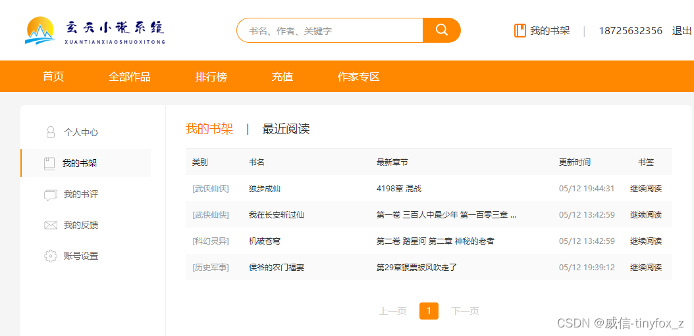The image size is (694, 336).
Task: Open the book 机破苍穹
Action: tap(265, 241)
